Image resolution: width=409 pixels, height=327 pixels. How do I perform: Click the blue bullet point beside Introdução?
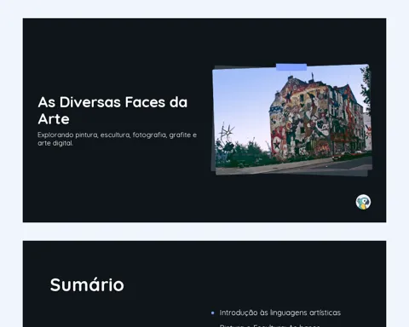pos(213,313)
